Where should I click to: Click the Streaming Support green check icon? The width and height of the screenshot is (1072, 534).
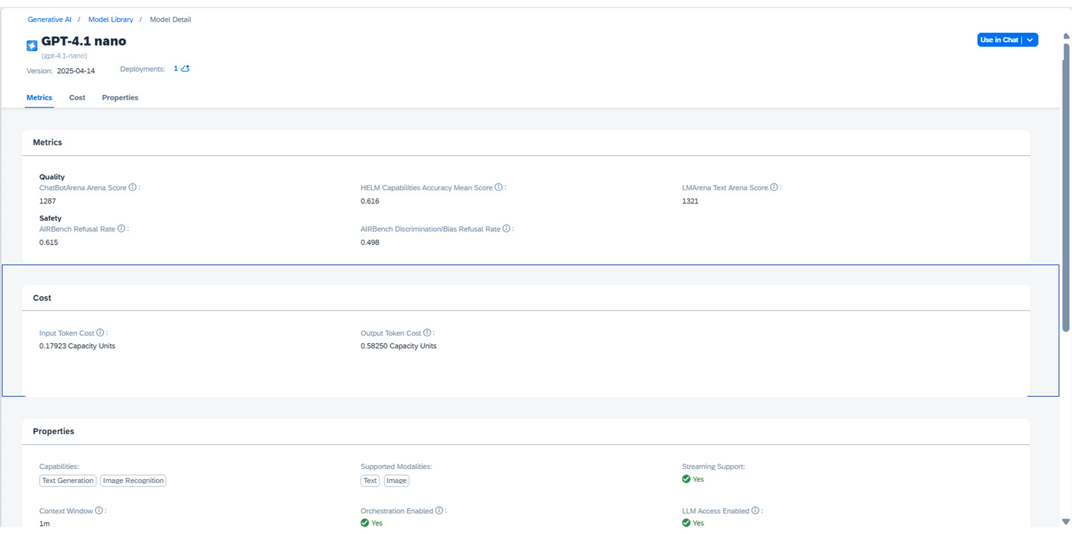click(686, 479)
